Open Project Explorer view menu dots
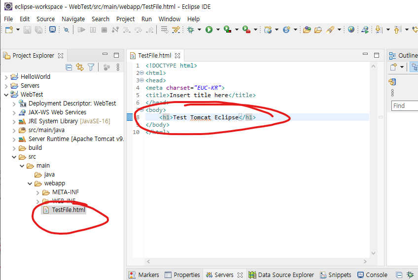The image size is (418, 280). [118, 67]
